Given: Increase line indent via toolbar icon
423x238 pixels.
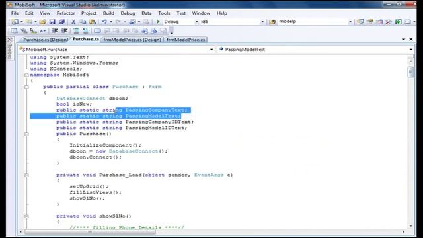Looking at the screenshot, I should click(x=64, y=31).
